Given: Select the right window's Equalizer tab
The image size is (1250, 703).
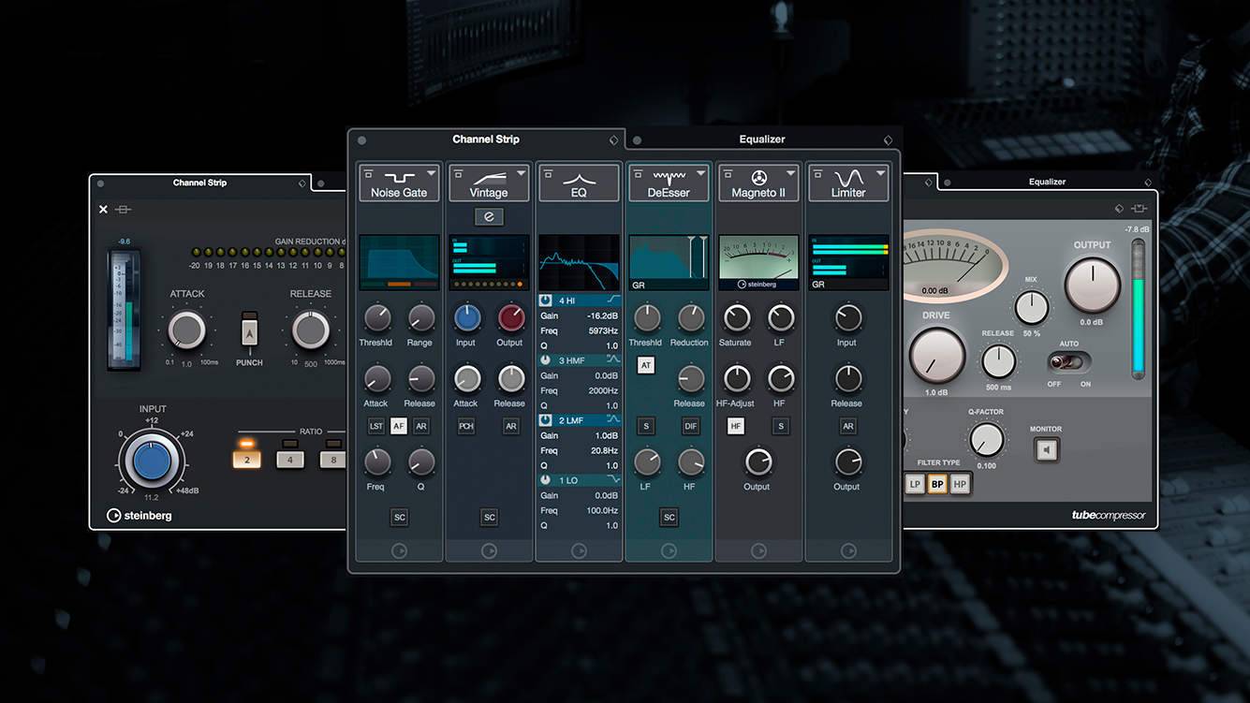Looking at the screenshot, I should pos(1047,182).
